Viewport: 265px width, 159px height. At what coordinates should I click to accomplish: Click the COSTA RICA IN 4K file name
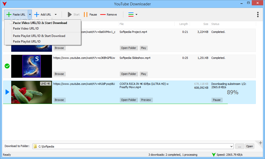click(x=144, y=86)
